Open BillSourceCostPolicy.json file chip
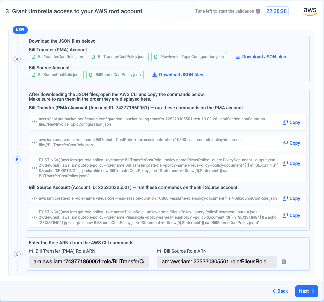Screen dimensions: 324x302 tap(115, 75)
